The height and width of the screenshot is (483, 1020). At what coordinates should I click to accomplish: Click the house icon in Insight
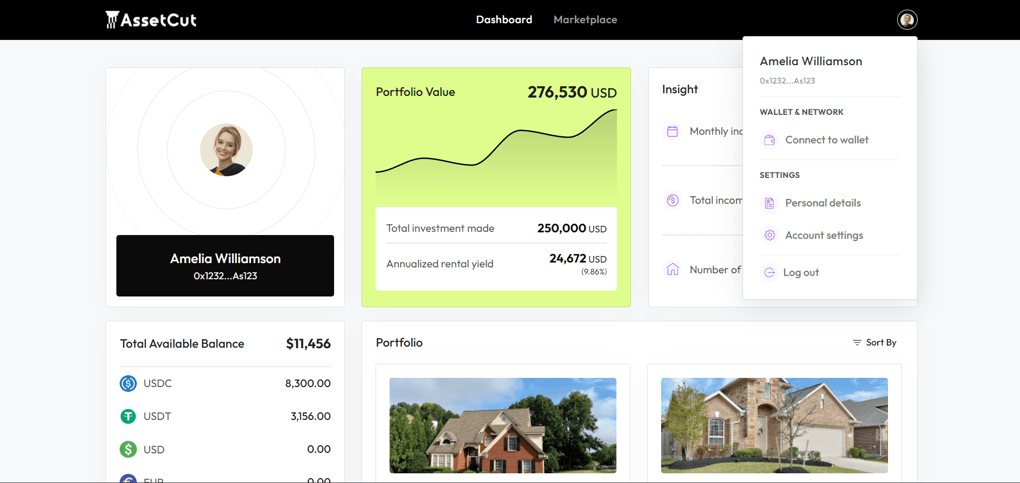(672, 270)
